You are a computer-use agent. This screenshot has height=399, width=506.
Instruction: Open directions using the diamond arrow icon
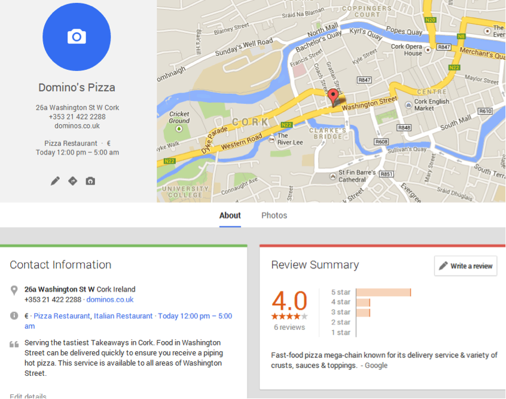73,181
